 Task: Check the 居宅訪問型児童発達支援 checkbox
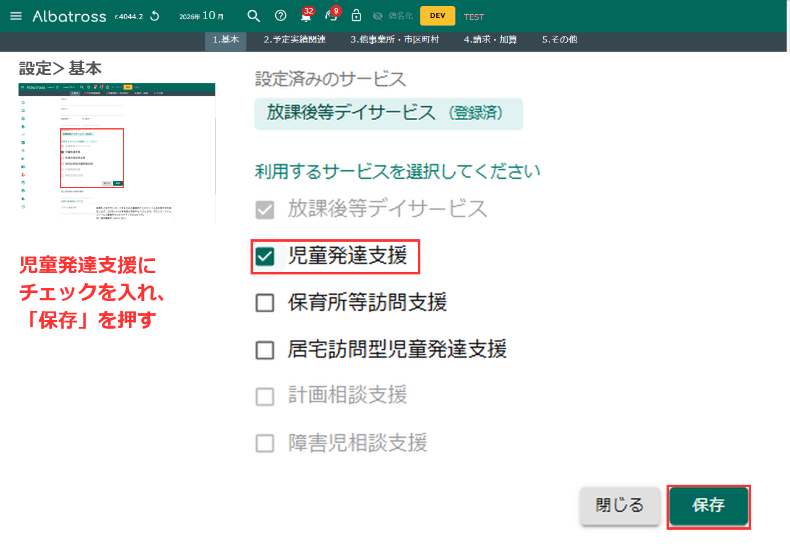pos(265,350)
